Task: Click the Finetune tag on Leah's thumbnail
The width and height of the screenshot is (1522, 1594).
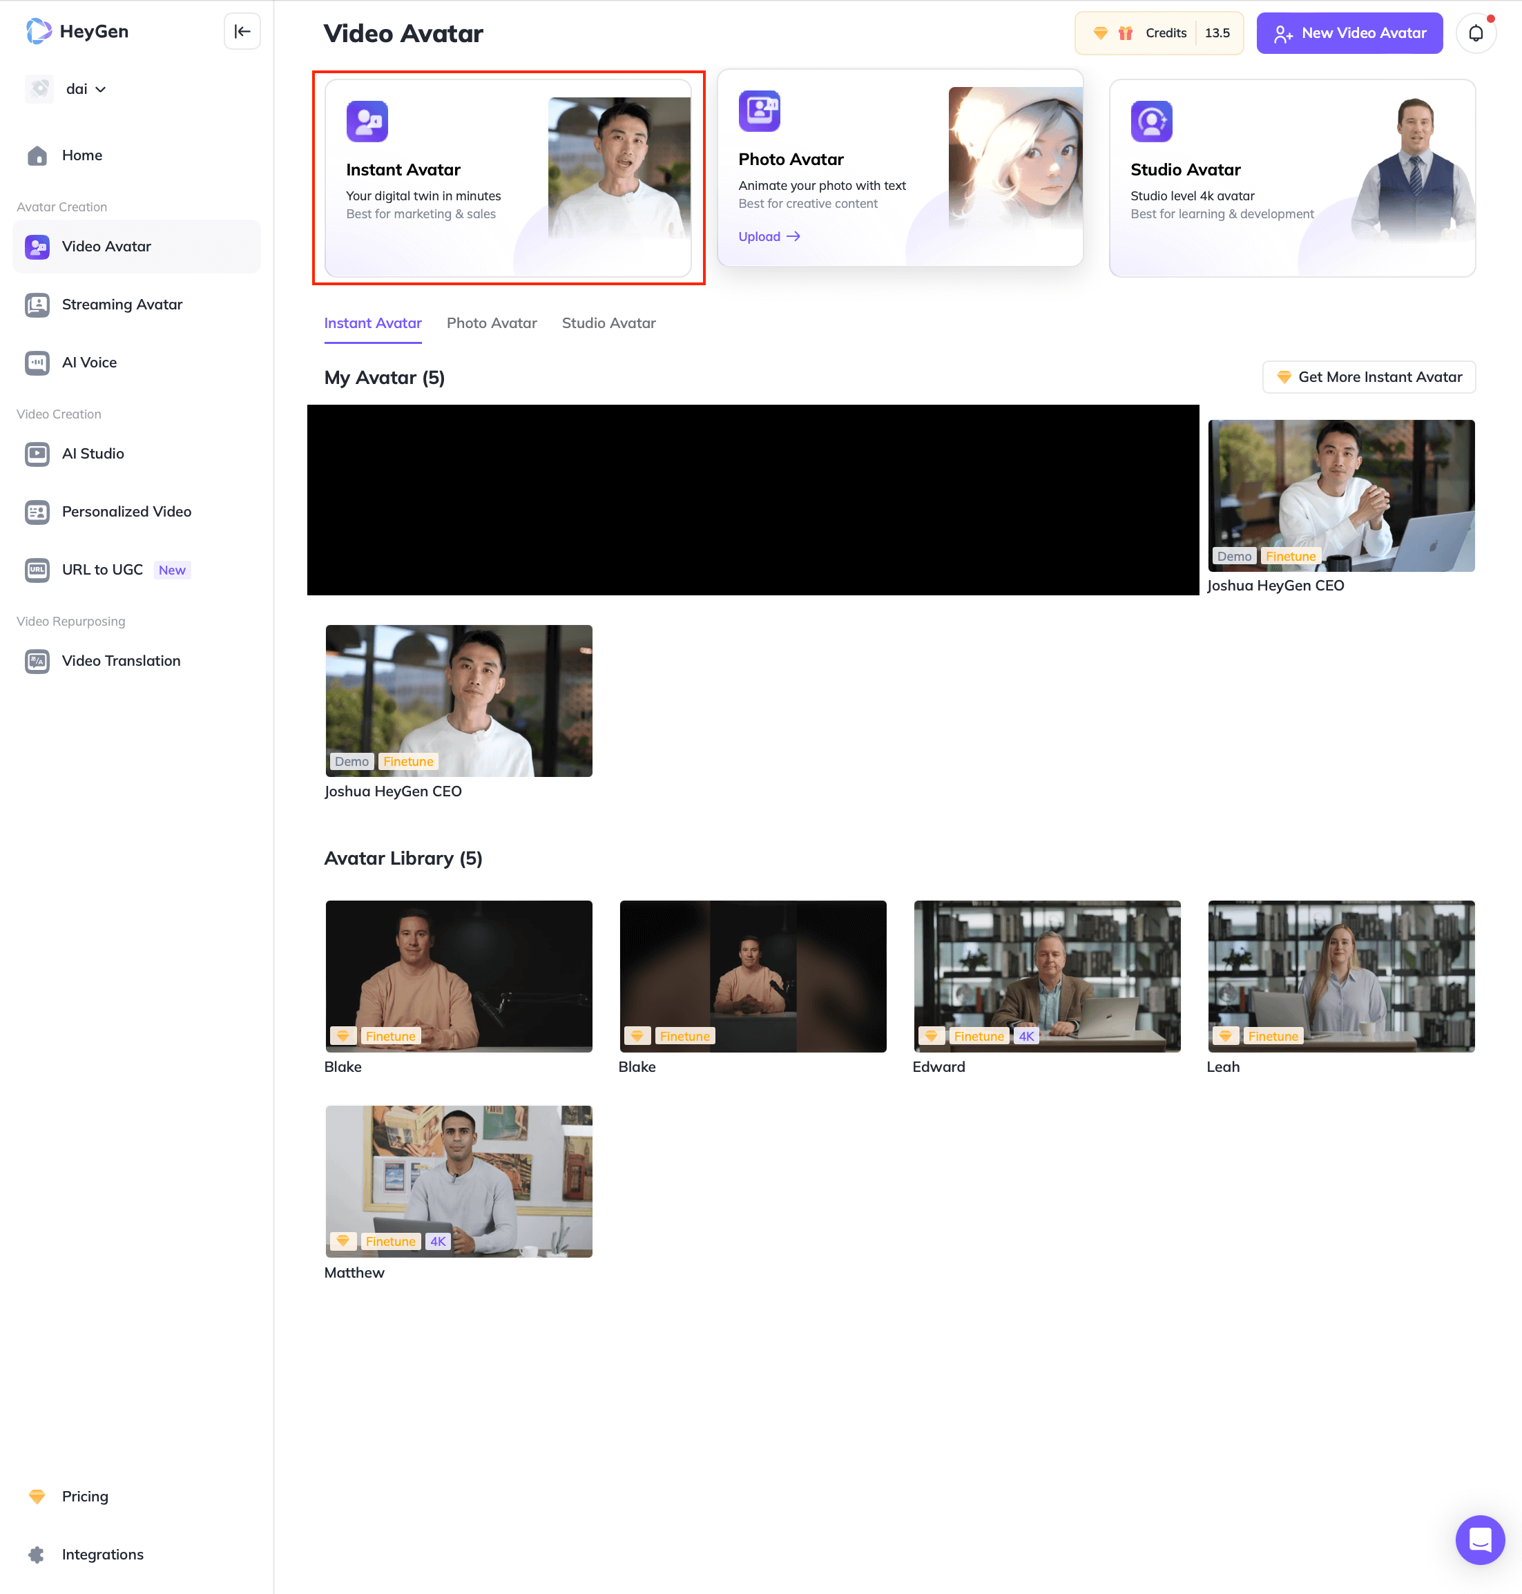Action: click(x=1273, y=1037)
